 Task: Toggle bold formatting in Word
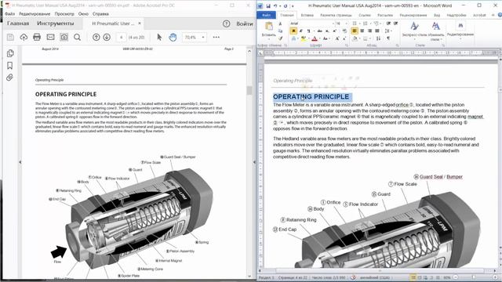tap(293, 31)
